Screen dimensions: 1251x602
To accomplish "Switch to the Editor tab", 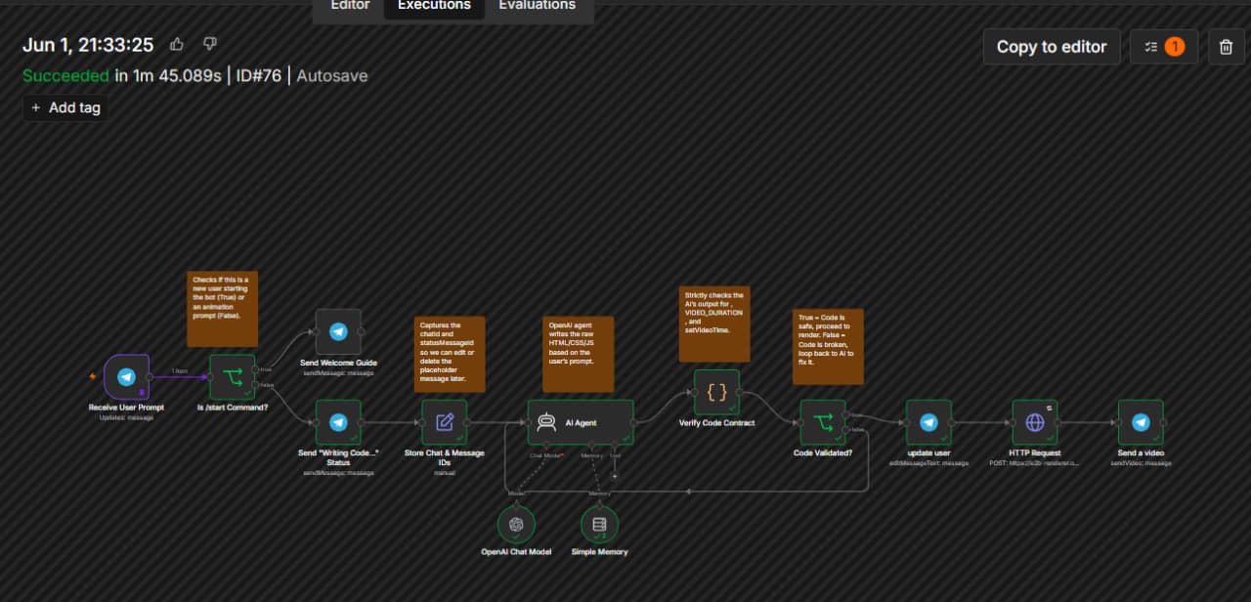I will [x=350, y=6].
